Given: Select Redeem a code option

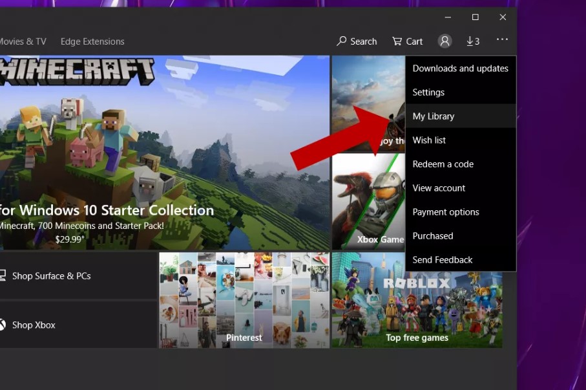Looking at the screenshot, I should tap(461, 164).
